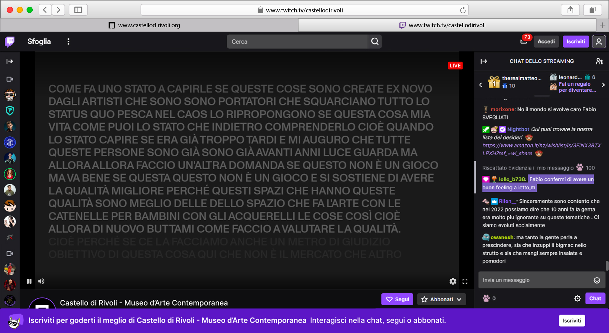609x333 pixels.
Task: Open the three-dot more options menu
Action: click(x=68, y=42)
